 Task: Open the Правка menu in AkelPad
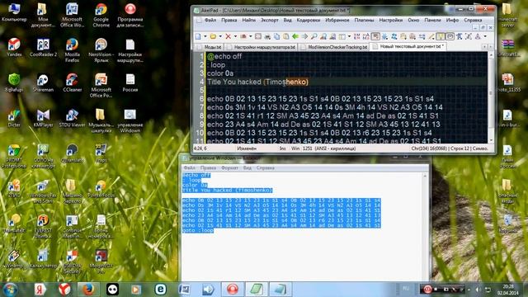click(229, 20)
